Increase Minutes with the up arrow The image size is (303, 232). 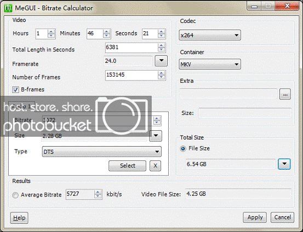[106, 32]
